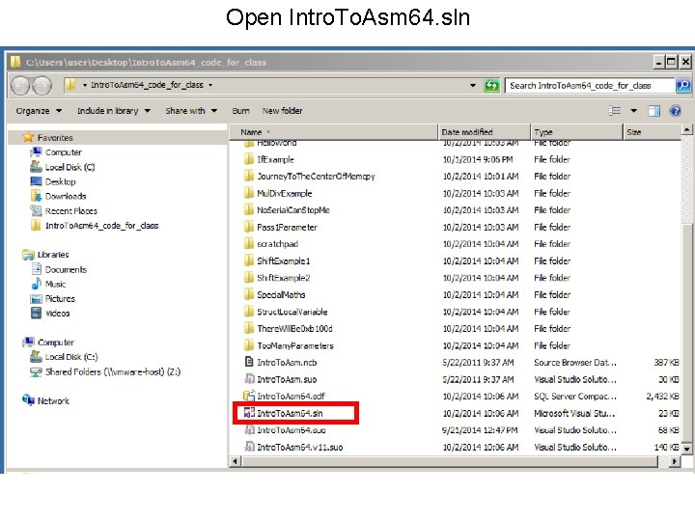Open the Help question mark icon
This screenshot has width=695, height=521.
click(x=676, y=111)
